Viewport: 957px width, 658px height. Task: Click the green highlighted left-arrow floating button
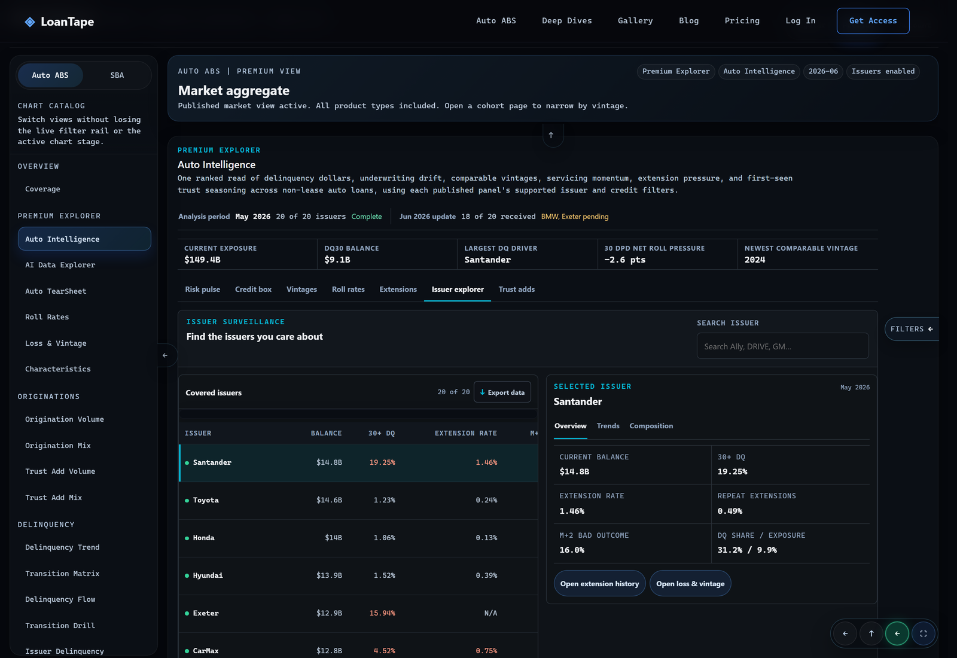(x=897, y=633)
